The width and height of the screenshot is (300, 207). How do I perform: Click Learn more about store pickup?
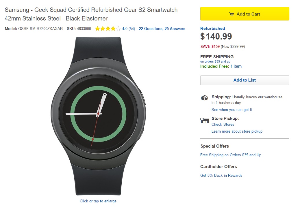[237, 131]
